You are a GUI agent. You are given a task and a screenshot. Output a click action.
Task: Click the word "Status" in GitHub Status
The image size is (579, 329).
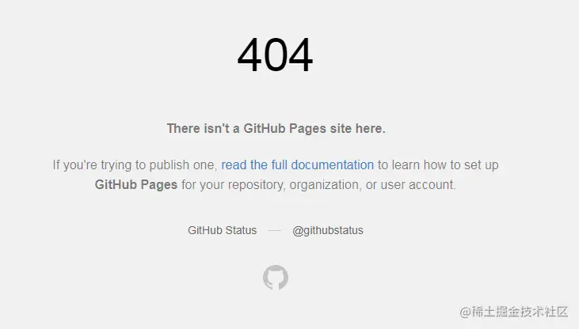(241, 230)
